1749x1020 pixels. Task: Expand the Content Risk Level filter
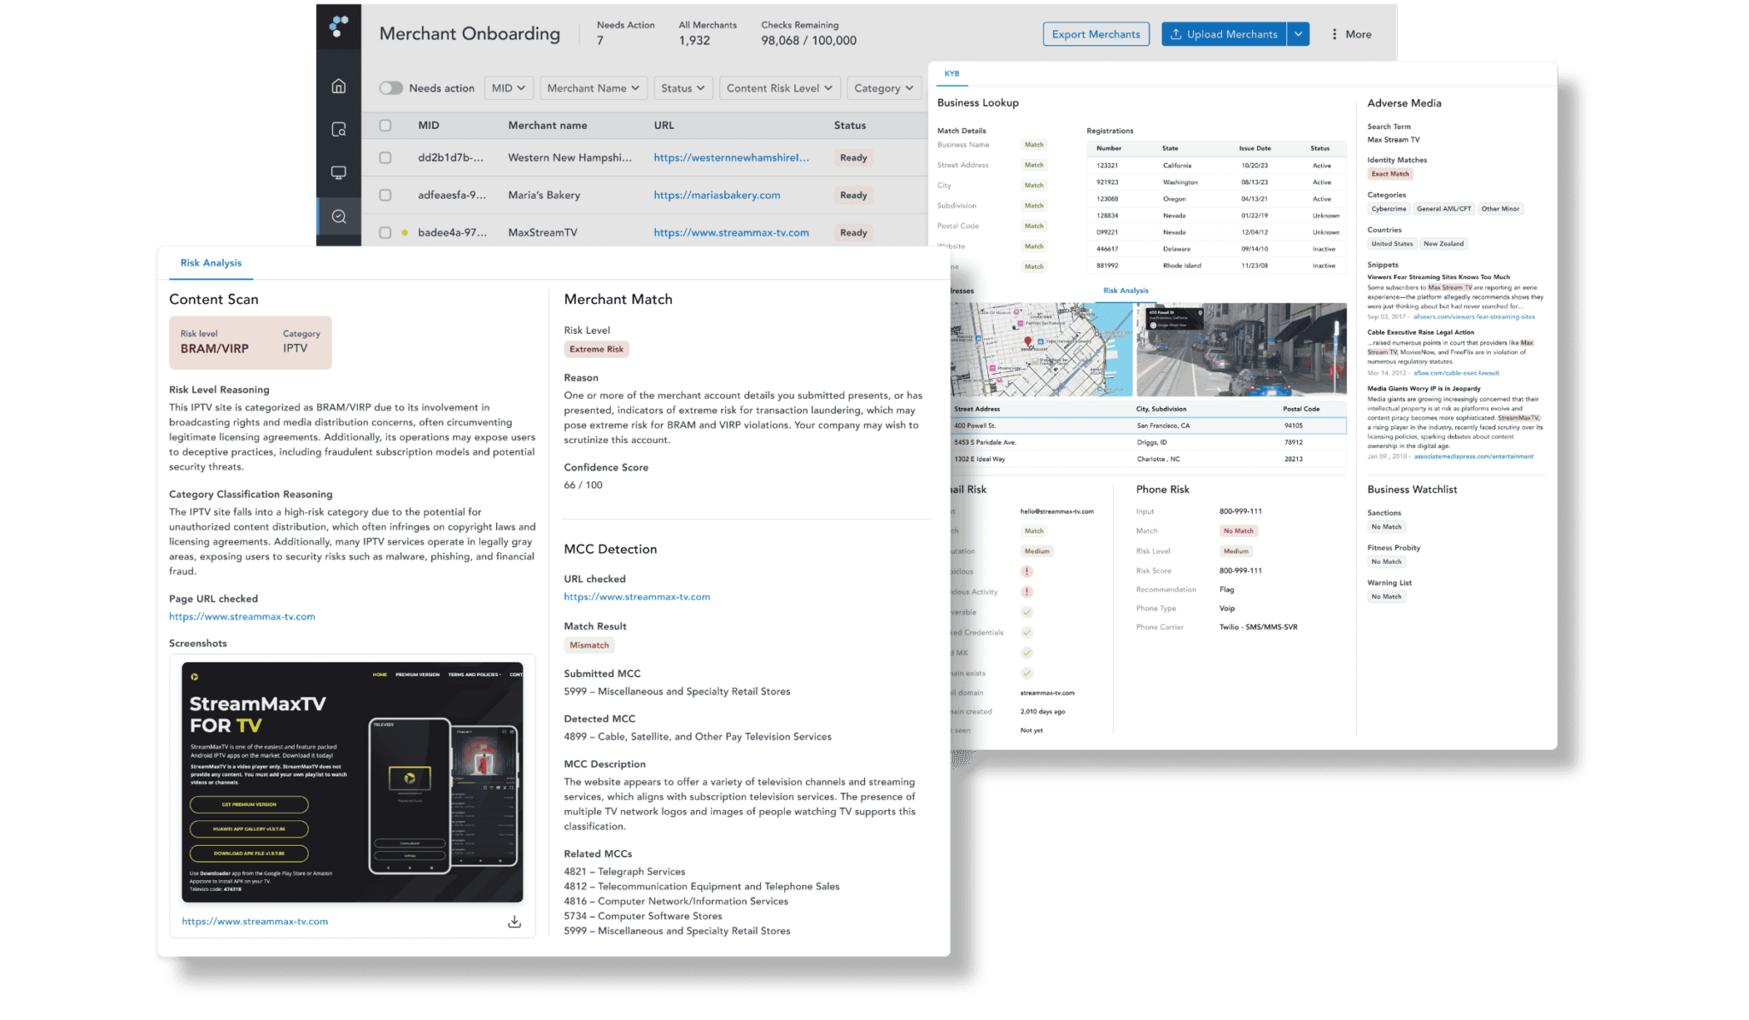pos(779,88)
